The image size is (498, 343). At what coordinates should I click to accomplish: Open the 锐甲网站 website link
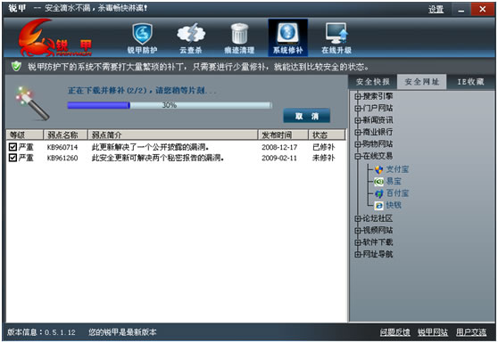(x=433, y=332)
